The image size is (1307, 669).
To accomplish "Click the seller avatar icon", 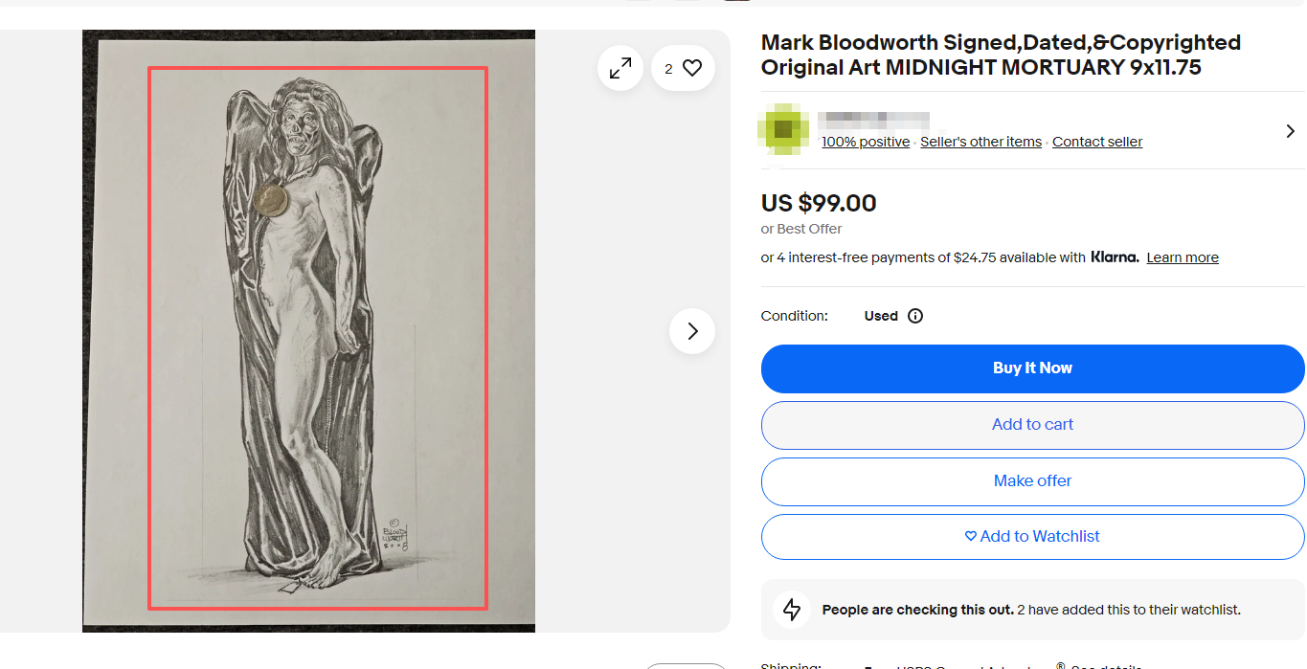I will [784, 129].
